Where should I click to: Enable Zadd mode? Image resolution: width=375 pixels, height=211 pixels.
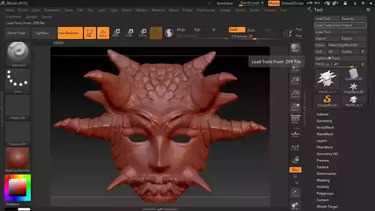[237, 29]
